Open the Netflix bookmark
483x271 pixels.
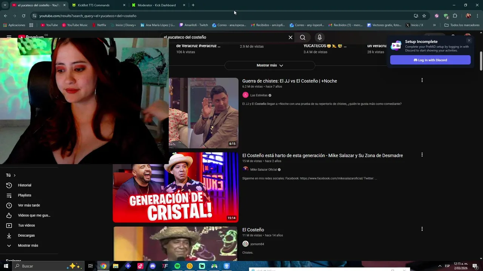click(99, 25)
